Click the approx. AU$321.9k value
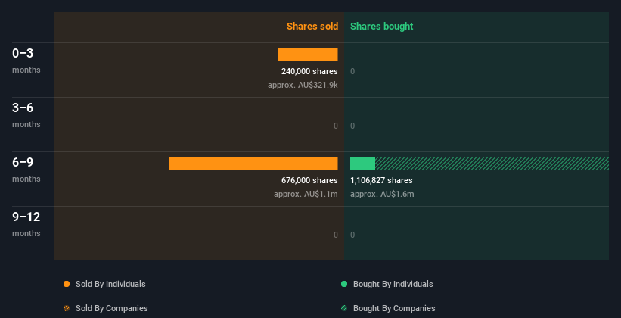The height and width of the screenshot is (318, 621). point(303,85)
